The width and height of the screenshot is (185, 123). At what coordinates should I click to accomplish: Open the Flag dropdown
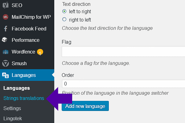[x=123, y=52]
